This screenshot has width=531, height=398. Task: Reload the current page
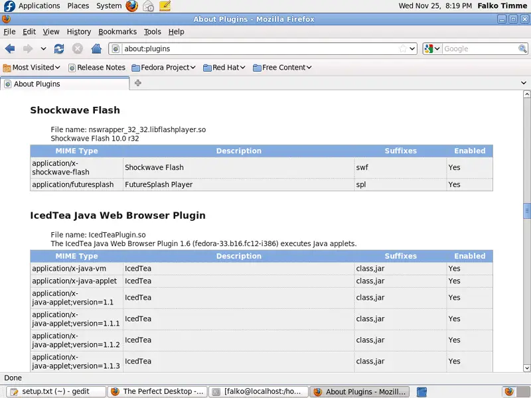pyautogui.click(x=59, y=48)
